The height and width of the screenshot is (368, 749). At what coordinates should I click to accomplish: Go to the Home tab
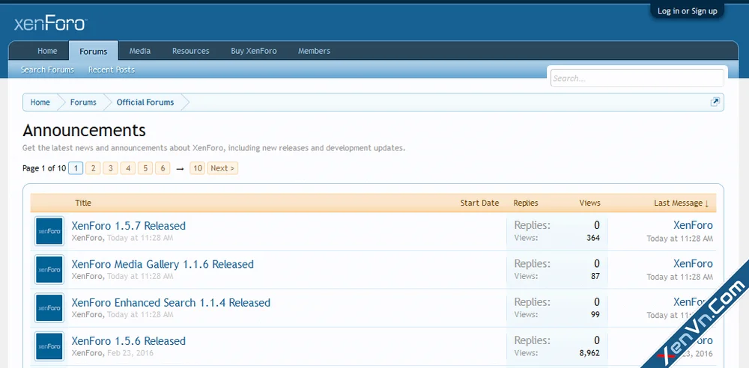[x=47, y=51]
